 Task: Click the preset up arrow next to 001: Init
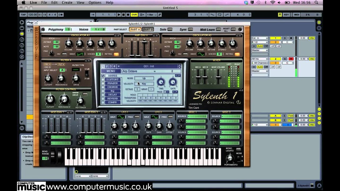click(x=179, y=65)
